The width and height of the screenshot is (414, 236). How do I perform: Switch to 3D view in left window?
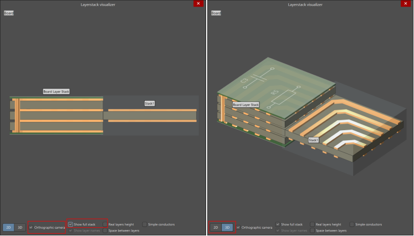click(x=20, y=227)
